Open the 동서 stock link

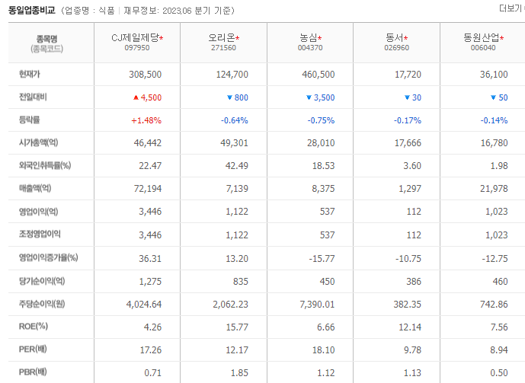[x=395, y=38]
